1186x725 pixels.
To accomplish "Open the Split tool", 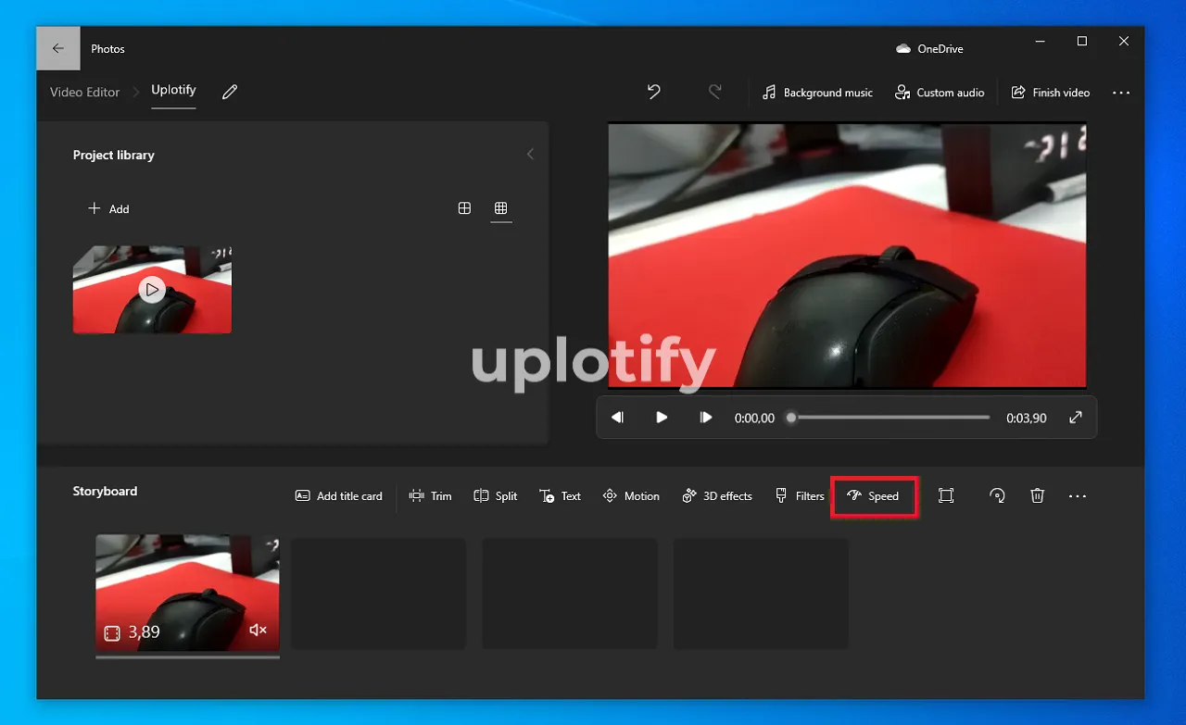I will [496, 496].
